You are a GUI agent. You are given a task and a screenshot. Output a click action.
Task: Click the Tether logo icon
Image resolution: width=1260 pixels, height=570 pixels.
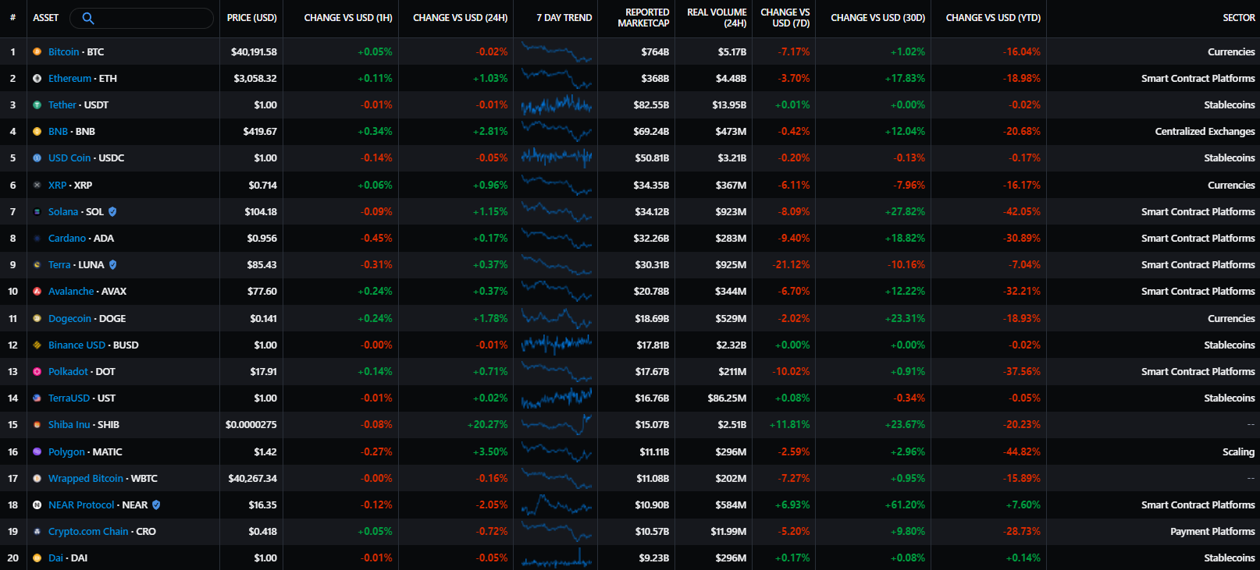click(x=37, y=105)
